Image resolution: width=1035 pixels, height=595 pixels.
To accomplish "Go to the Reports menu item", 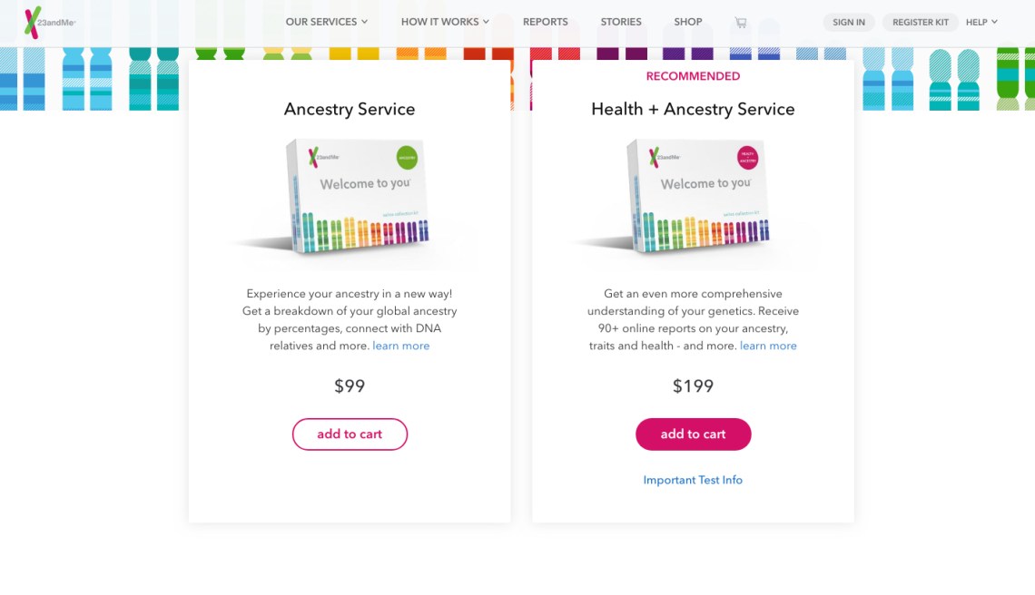I will (x=545, y=22).
